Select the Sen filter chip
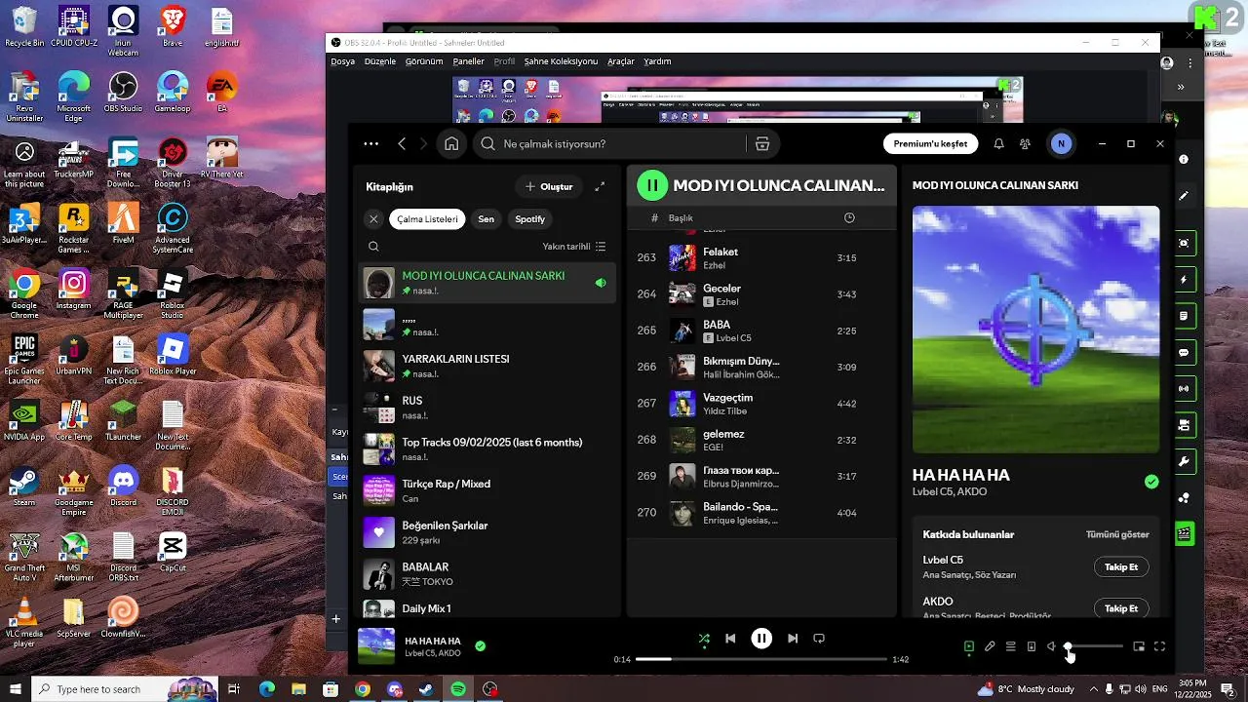This screenshot has height=702, width=1248. (x=486, y=219)
